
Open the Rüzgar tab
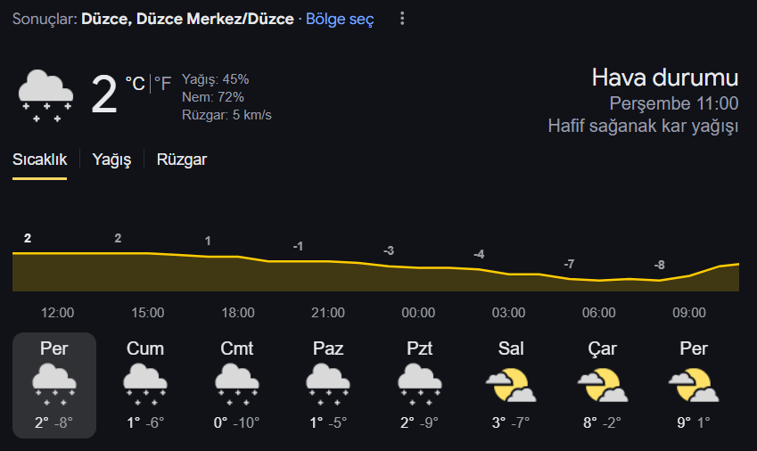pos(182,160)
